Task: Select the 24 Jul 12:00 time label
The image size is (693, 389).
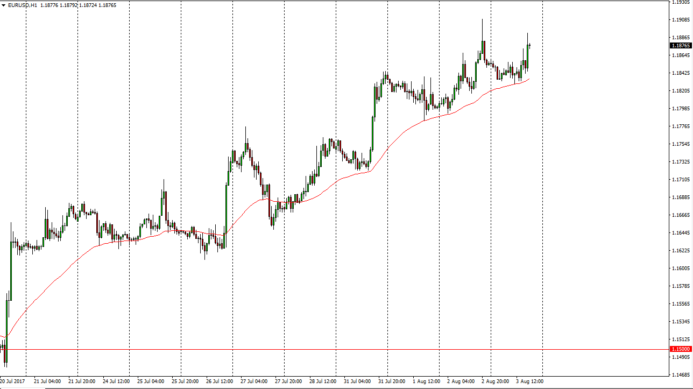Action: coord(116,381)
